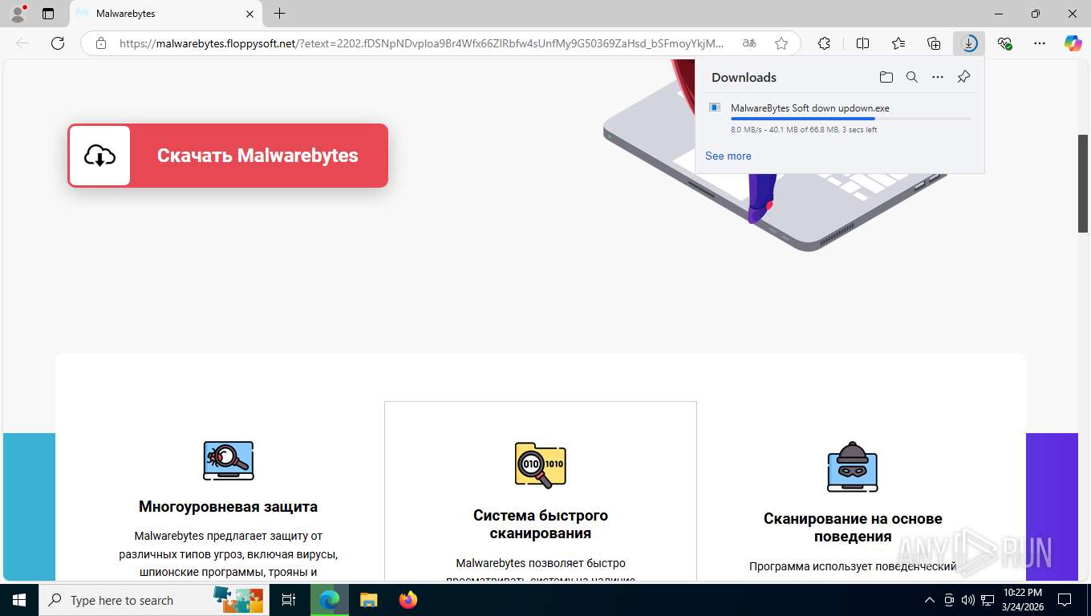Add this page to favorites star
Viewport: 1091px width, 616px height.
point(781,43)
